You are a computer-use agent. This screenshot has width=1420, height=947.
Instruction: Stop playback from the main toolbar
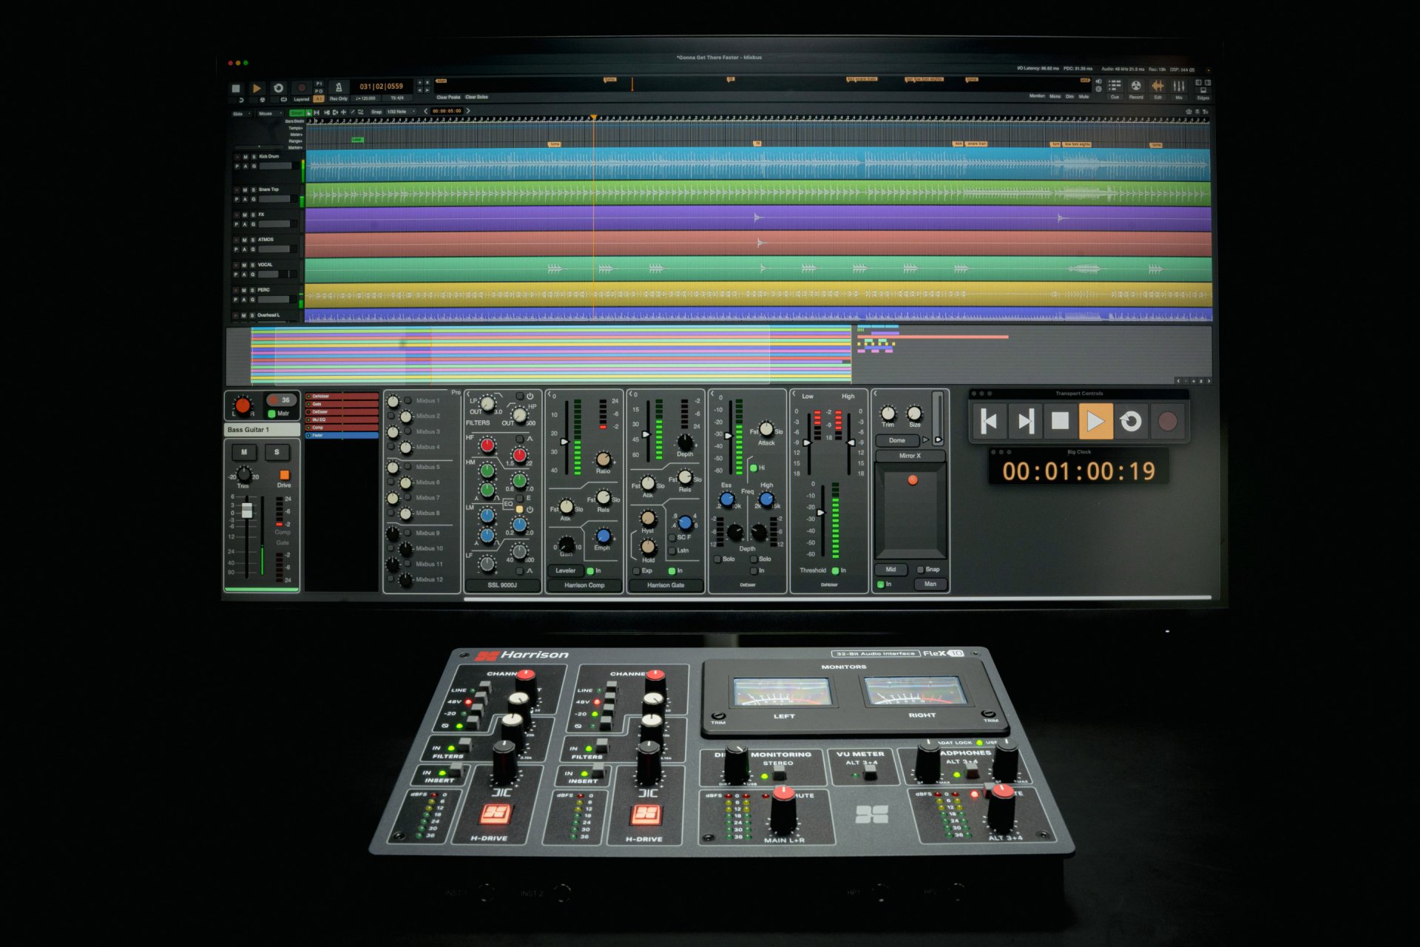(236, 88)
